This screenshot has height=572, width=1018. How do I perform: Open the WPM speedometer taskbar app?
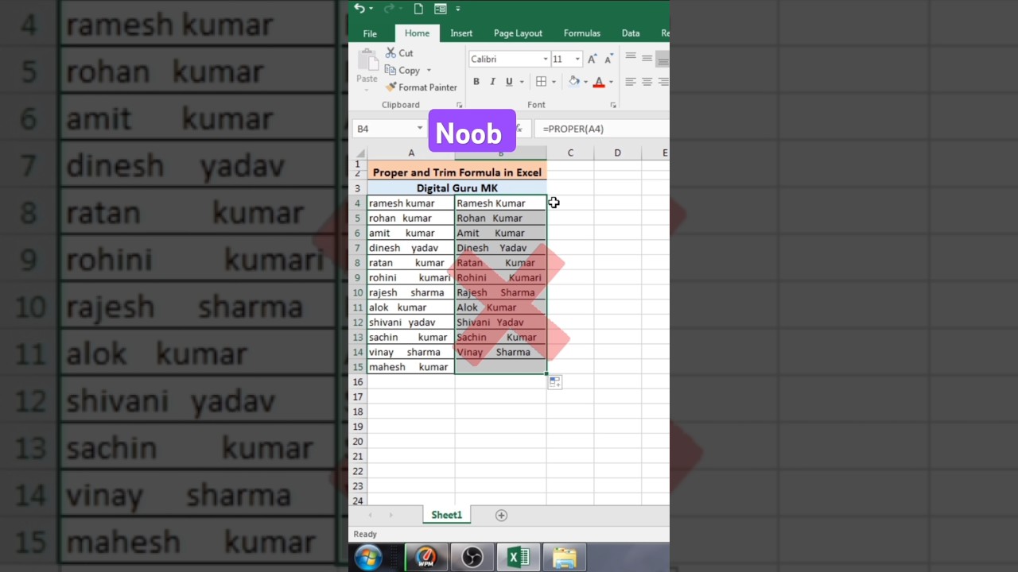click(426, 558)
